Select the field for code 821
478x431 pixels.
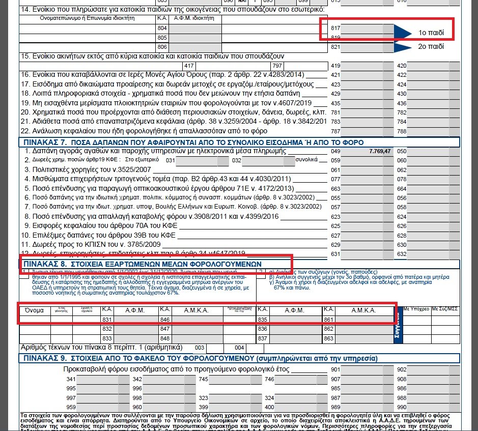367,47
